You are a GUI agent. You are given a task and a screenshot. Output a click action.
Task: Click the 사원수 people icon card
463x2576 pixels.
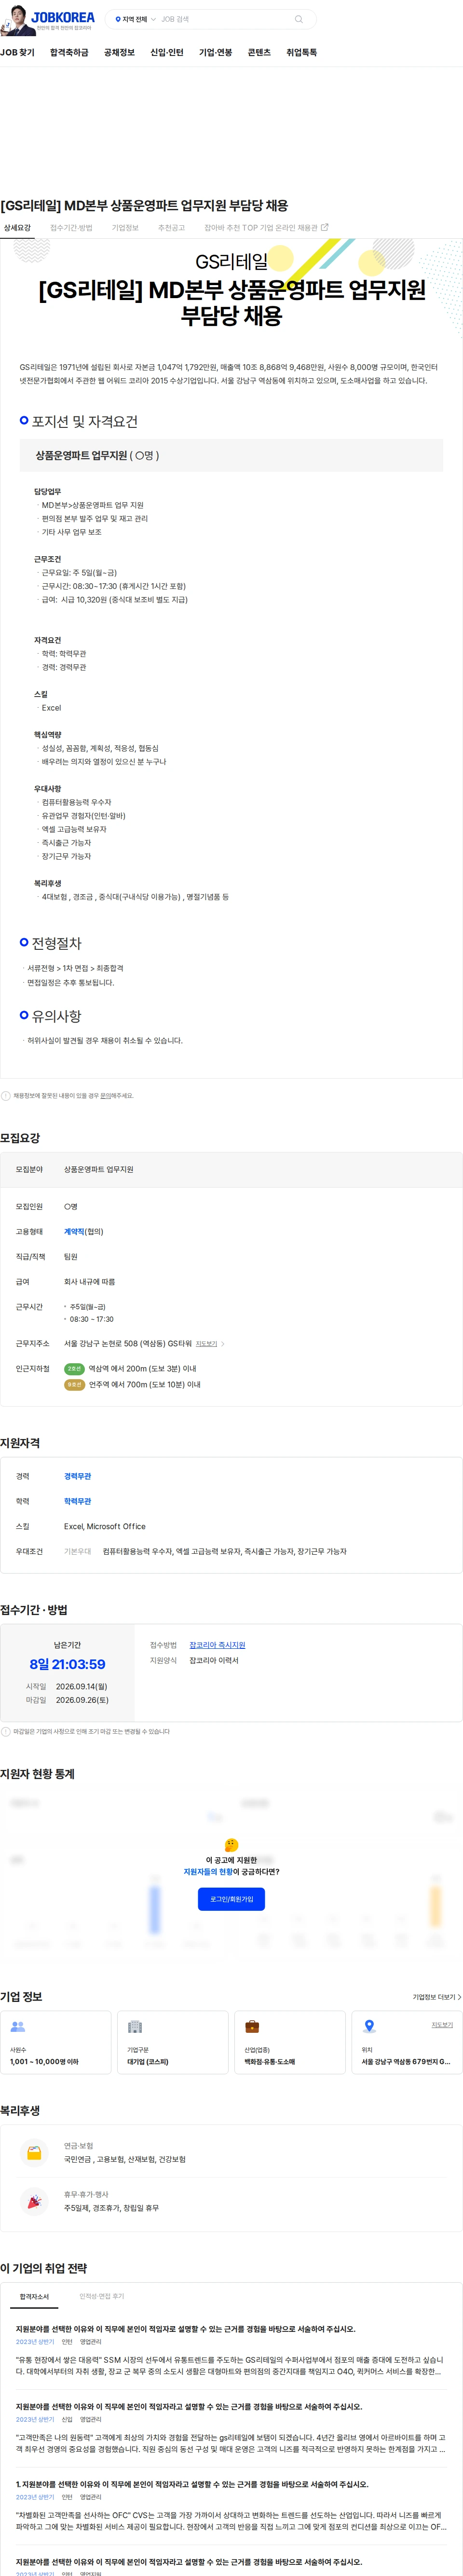[56, 2042]
